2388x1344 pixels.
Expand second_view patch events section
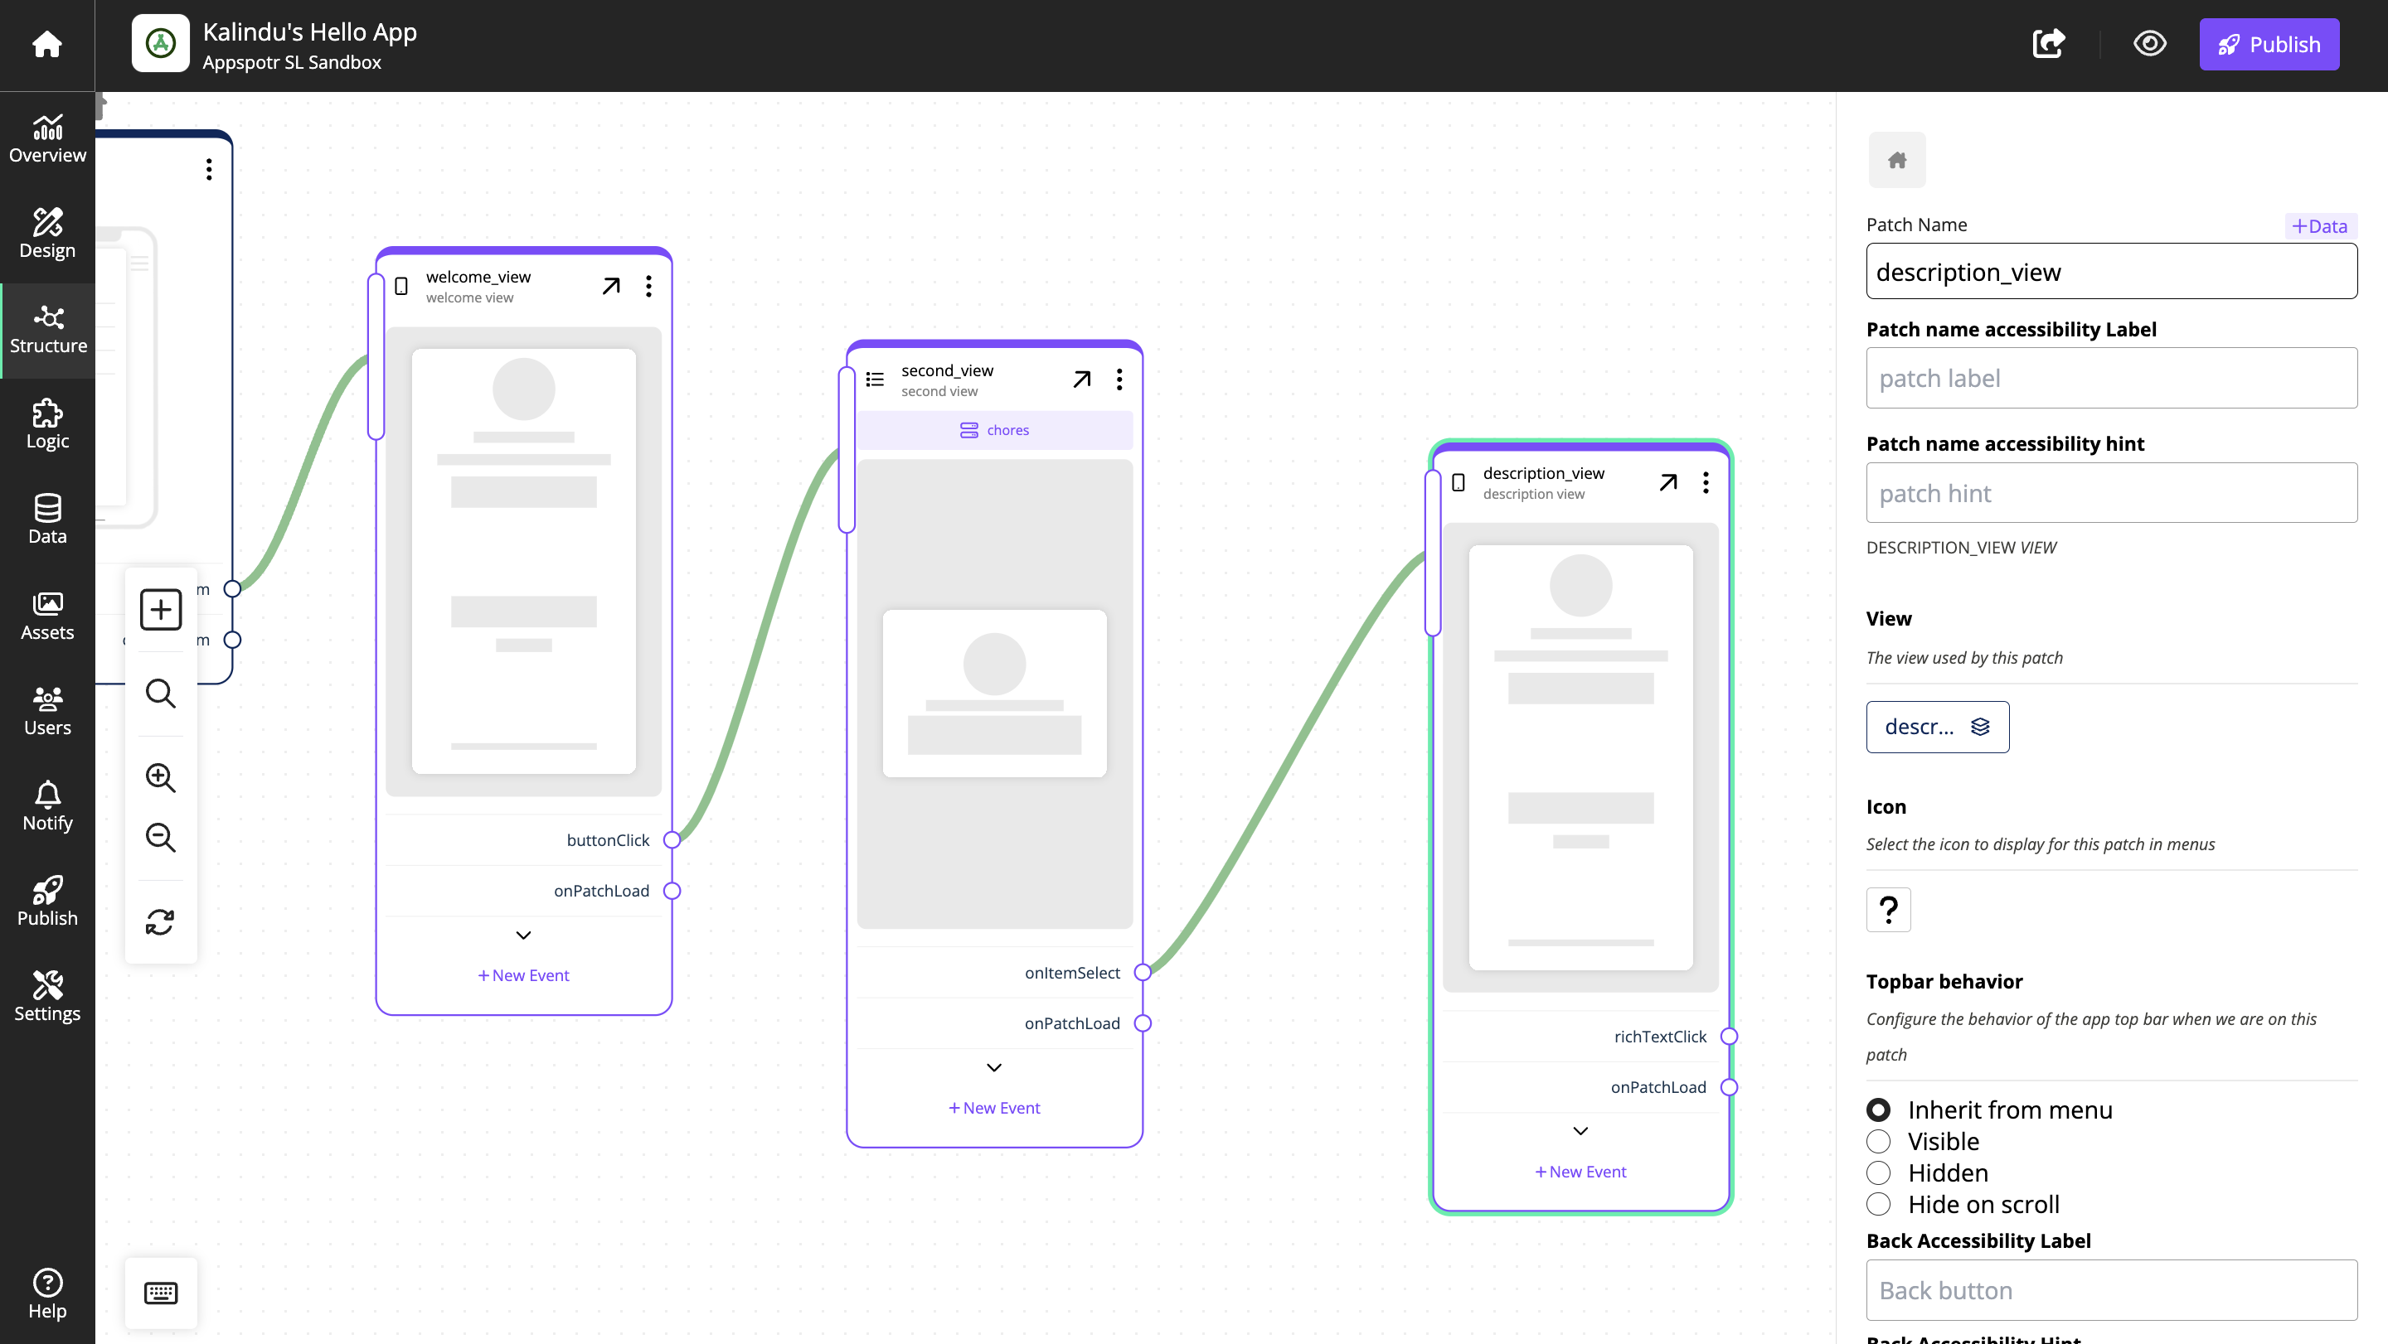click(x=994, y=1067)
